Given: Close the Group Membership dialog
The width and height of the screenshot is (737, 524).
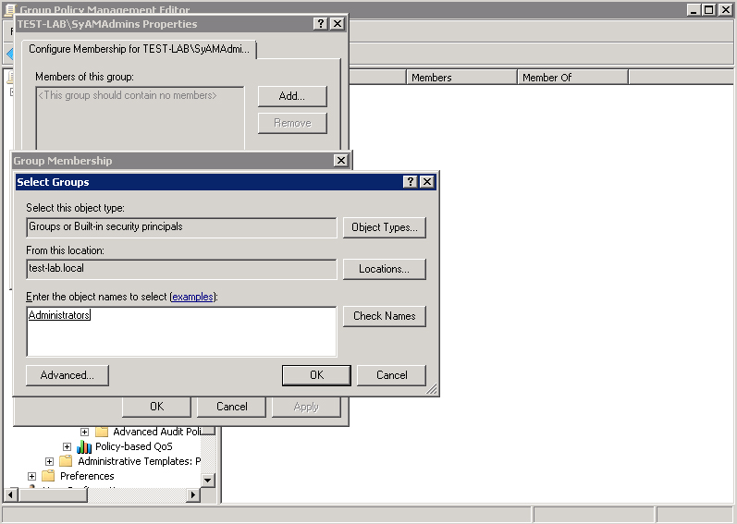Looking at the screenshot, I should 340,161.
